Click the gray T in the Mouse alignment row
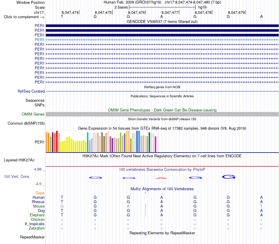Screen dimensions: 279x244 coord(261,206)
